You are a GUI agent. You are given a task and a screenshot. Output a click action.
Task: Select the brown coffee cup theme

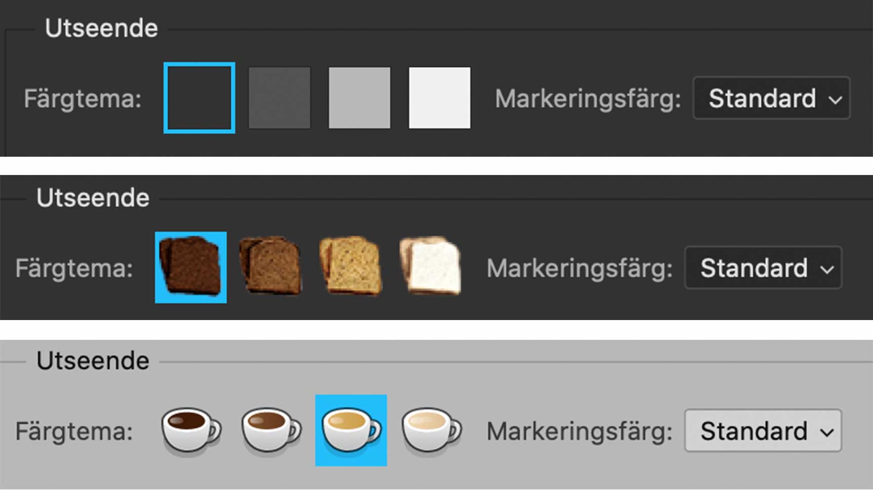click(x=271, y=430)
